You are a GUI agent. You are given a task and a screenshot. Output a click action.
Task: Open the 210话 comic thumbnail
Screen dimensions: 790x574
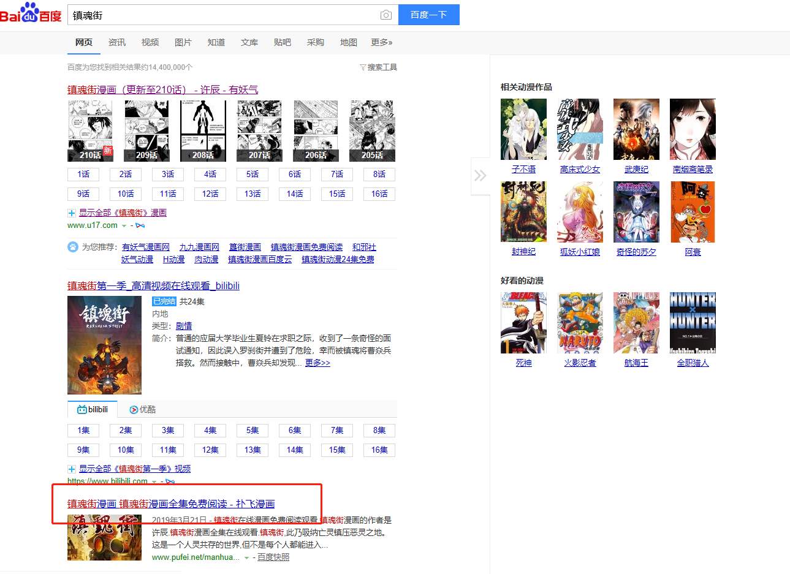[x=90, y=131]
